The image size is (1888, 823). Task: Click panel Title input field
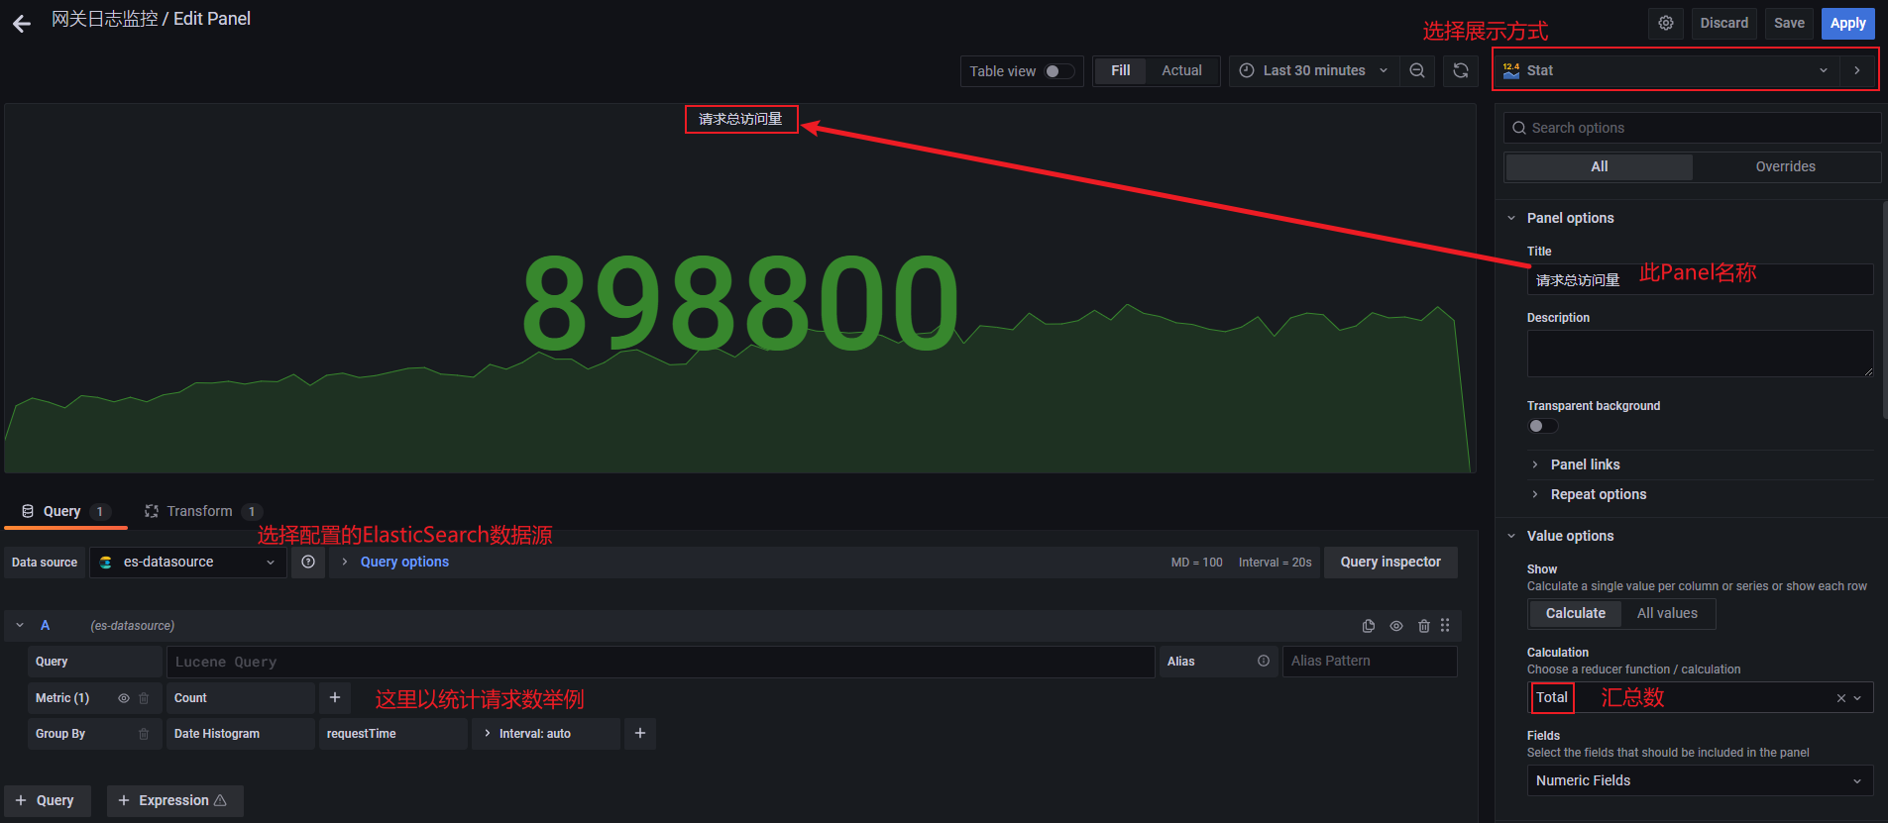pyautogui.click(x=1700, y=279)
